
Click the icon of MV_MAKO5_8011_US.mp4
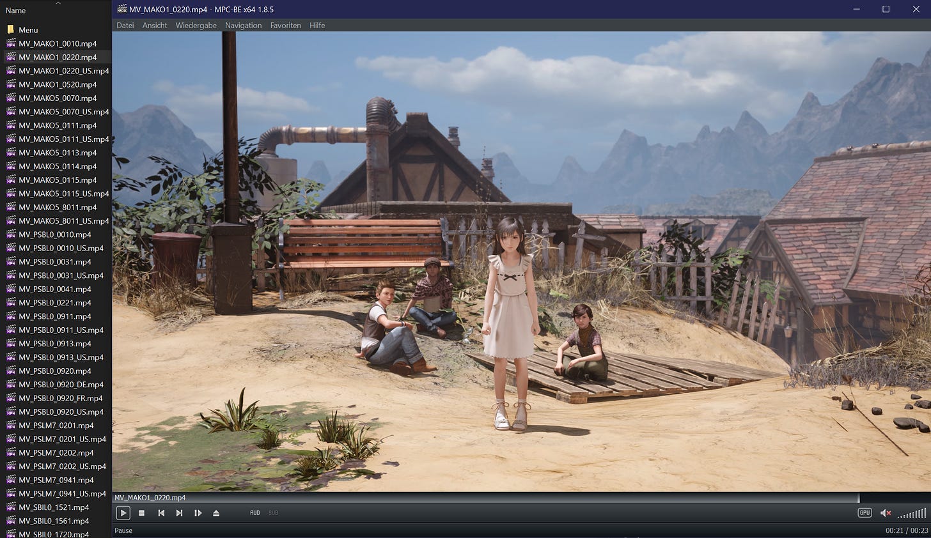click(x=11, y=220)
